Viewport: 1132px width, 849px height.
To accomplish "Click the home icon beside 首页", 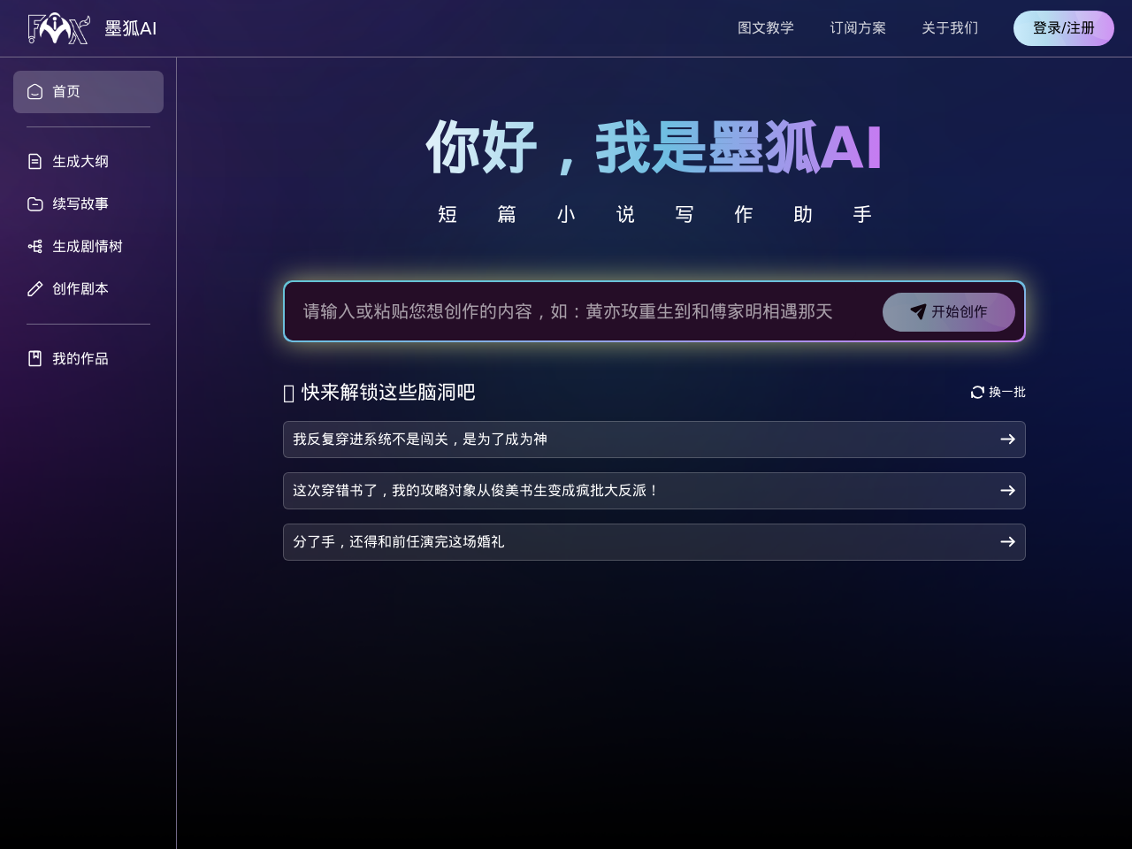I will point(35,92).
